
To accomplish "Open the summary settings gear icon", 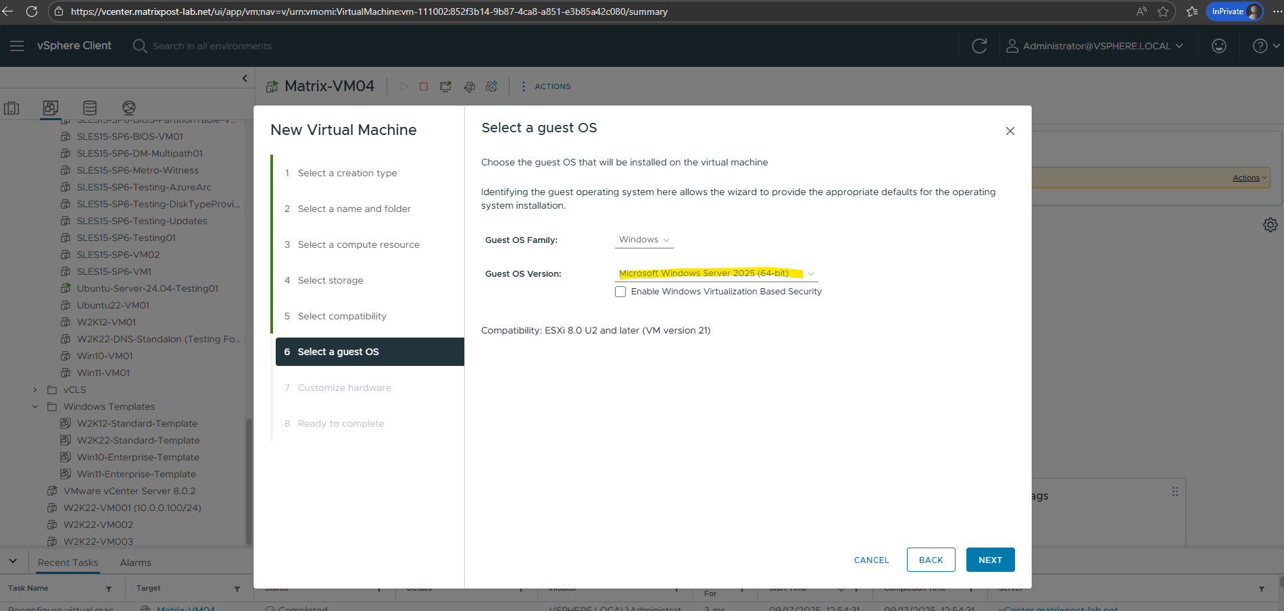I will (1270, 225).
